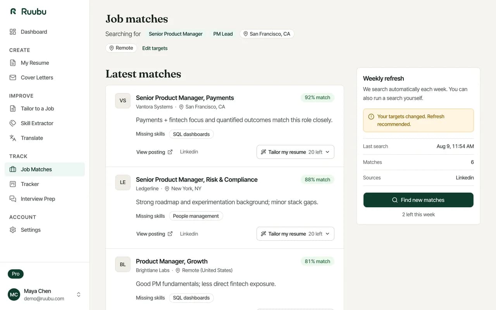Navigate to Tracker in sidebar
Screen dimensions: 496x310
pos(45,184)
